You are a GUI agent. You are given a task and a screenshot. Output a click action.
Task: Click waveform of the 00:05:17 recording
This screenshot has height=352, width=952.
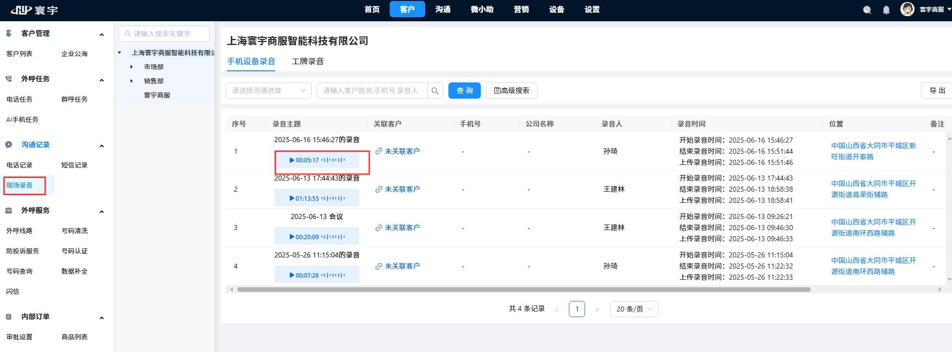(x=333, y=160)
